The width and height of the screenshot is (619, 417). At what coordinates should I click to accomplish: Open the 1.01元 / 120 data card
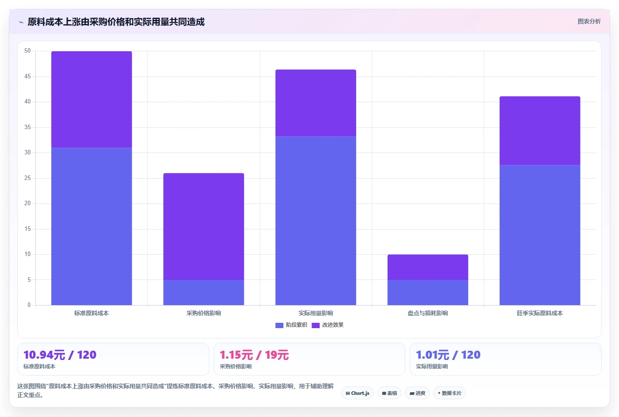pos(506,359)
